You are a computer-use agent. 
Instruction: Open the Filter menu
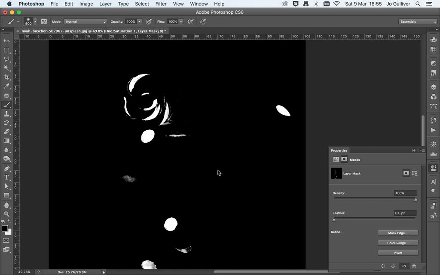pyautogui.click(x=161, y=4)
